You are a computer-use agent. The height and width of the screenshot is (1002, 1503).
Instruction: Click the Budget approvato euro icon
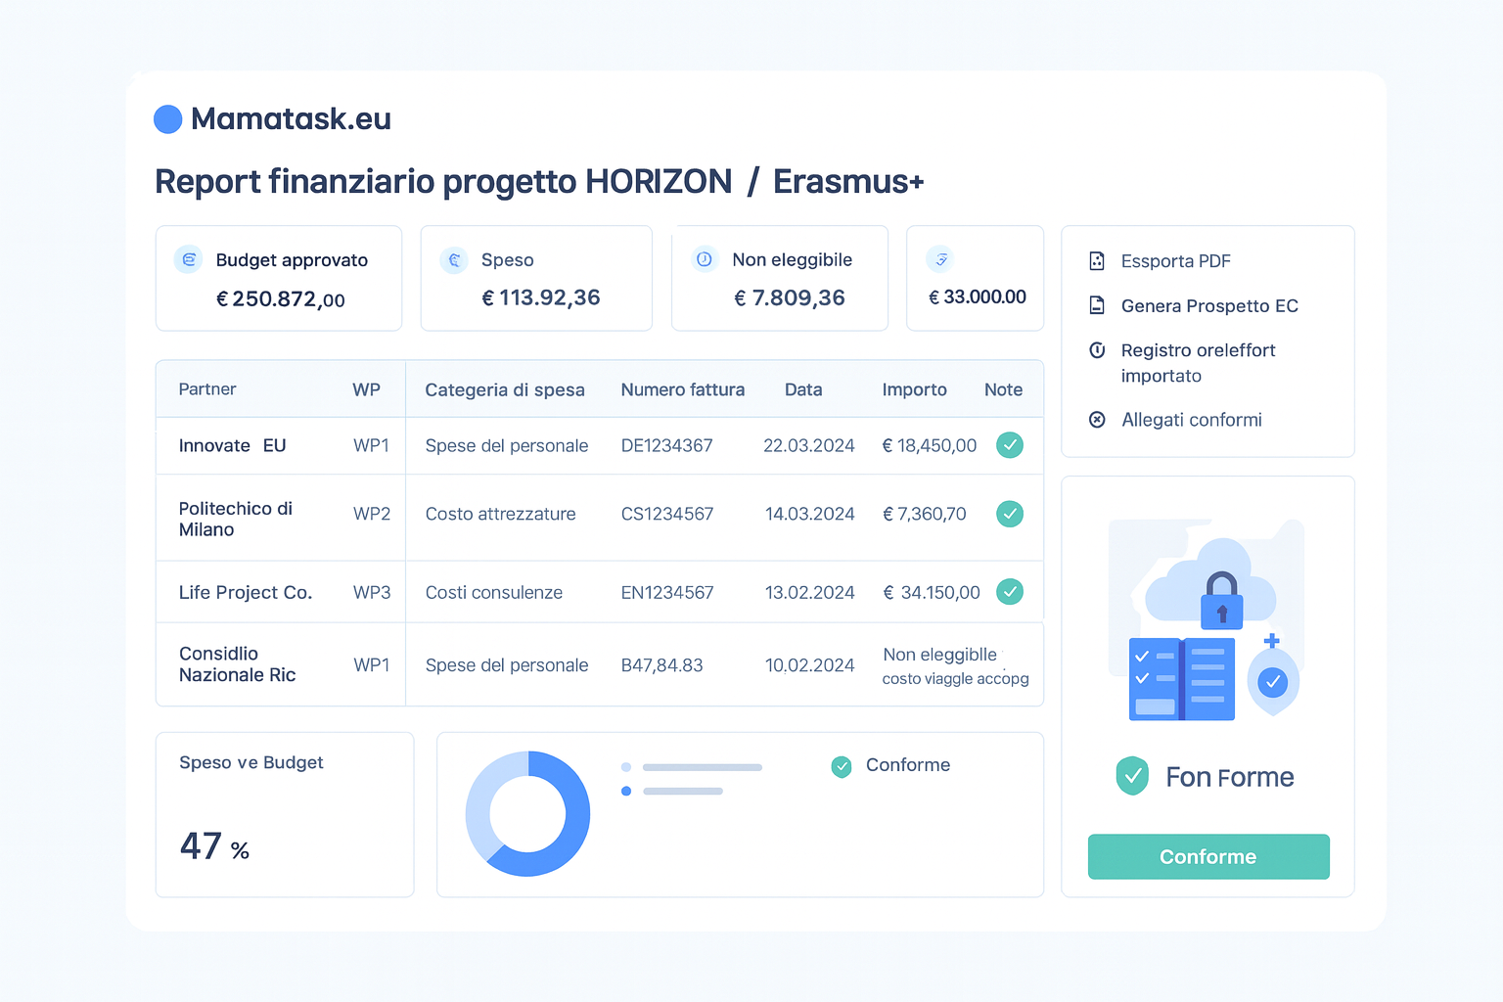click(x=188, y=259)
